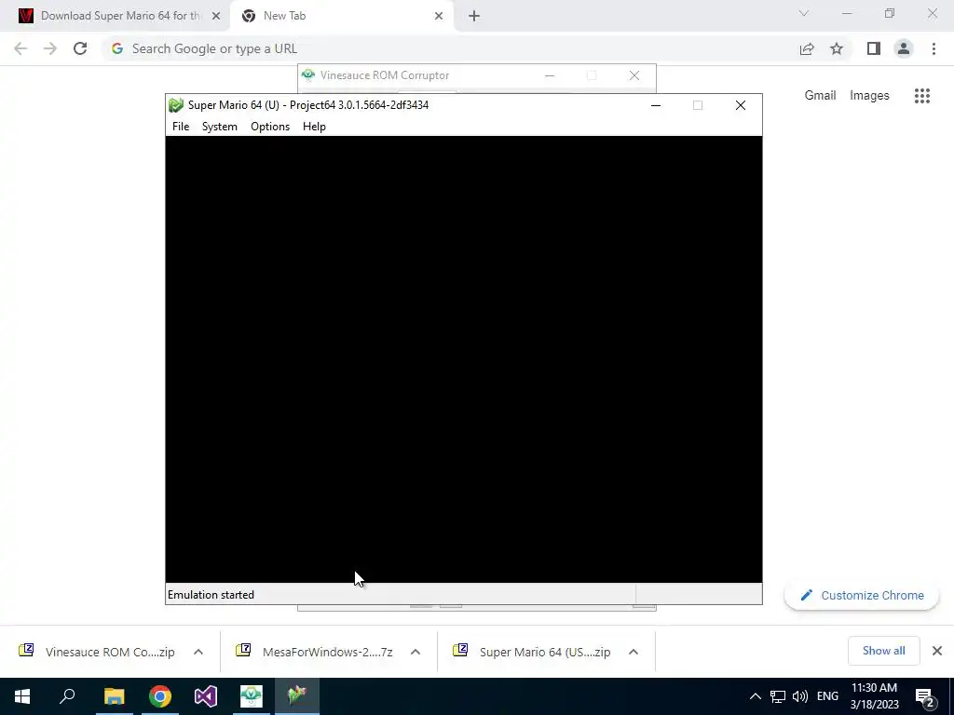
Task: Open the Images link
Action: click(869, 96)
